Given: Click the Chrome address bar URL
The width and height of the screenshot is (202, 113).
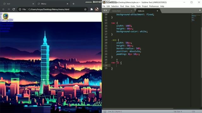Looking at the screenshot, I should pos(49,9).
